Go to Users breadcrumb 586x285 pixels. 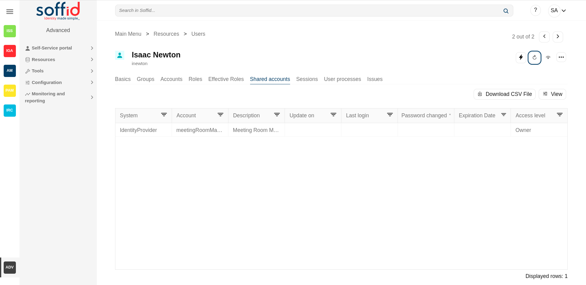[x=198, y=34]
